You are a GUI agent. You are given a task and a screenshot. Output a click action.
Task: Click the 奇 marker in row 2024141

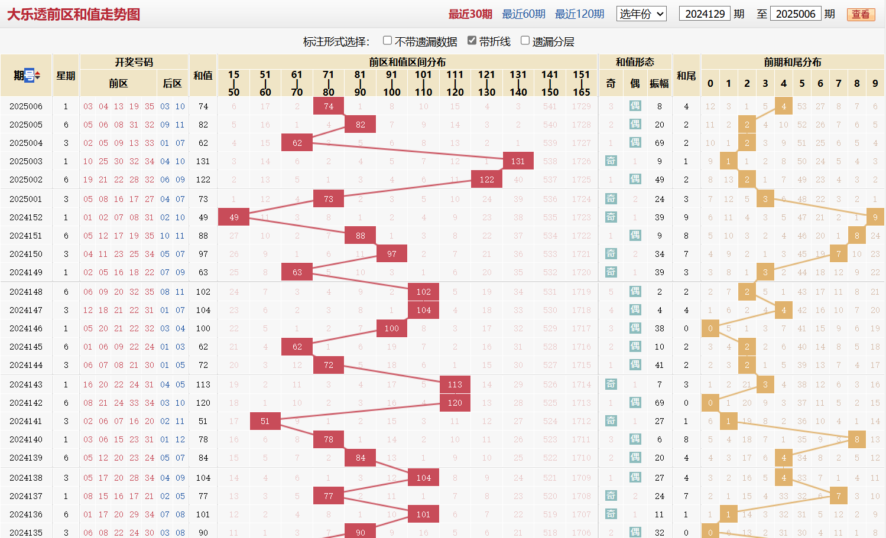point(611,421)
